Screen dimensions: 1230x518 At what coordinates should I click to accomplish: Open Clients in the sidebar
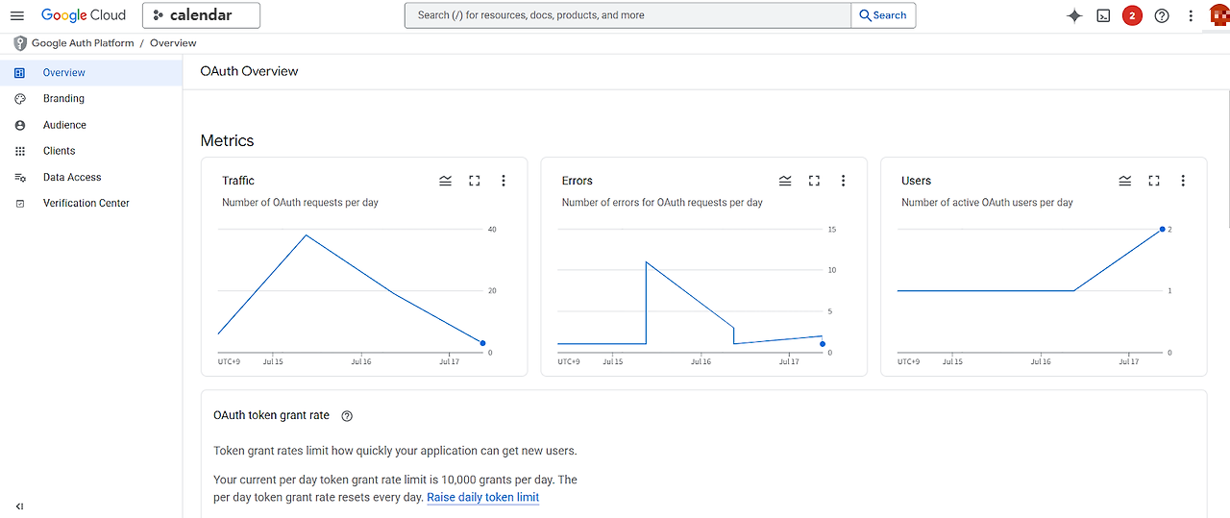tap(90, 151)
